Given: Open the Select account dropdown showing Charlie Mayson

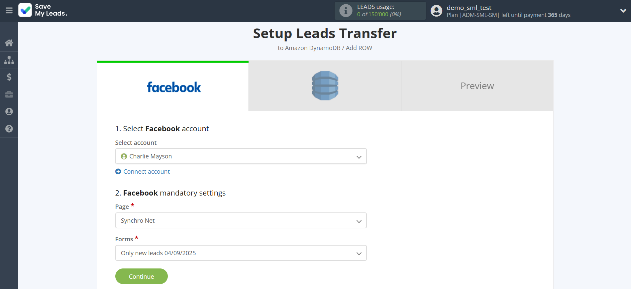Looking at the screenshot, I should coord(241,156).
